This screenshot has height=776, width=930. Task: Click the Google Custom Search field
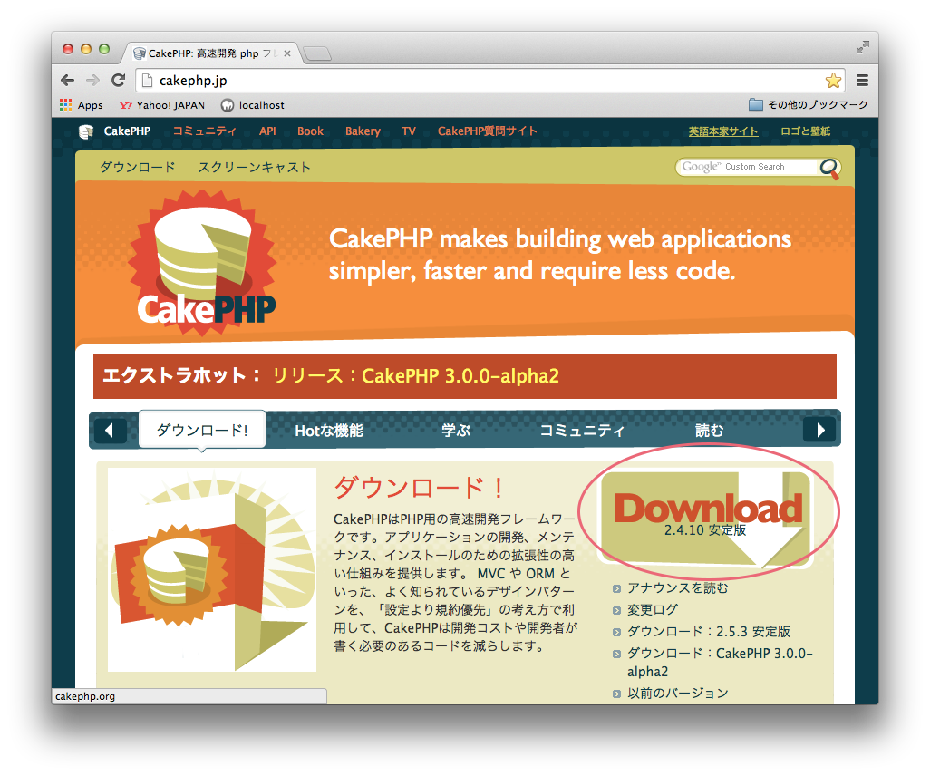click(747, 167)
